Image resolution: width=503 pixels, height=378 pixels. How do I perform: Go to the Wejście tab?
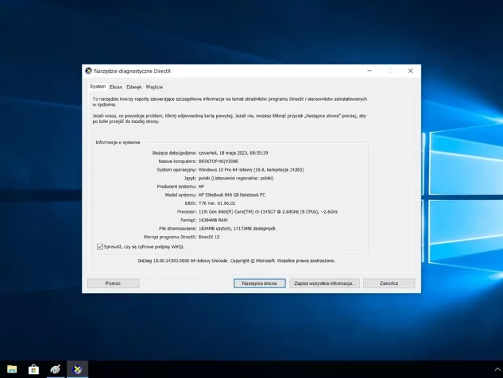click(155, 86)
